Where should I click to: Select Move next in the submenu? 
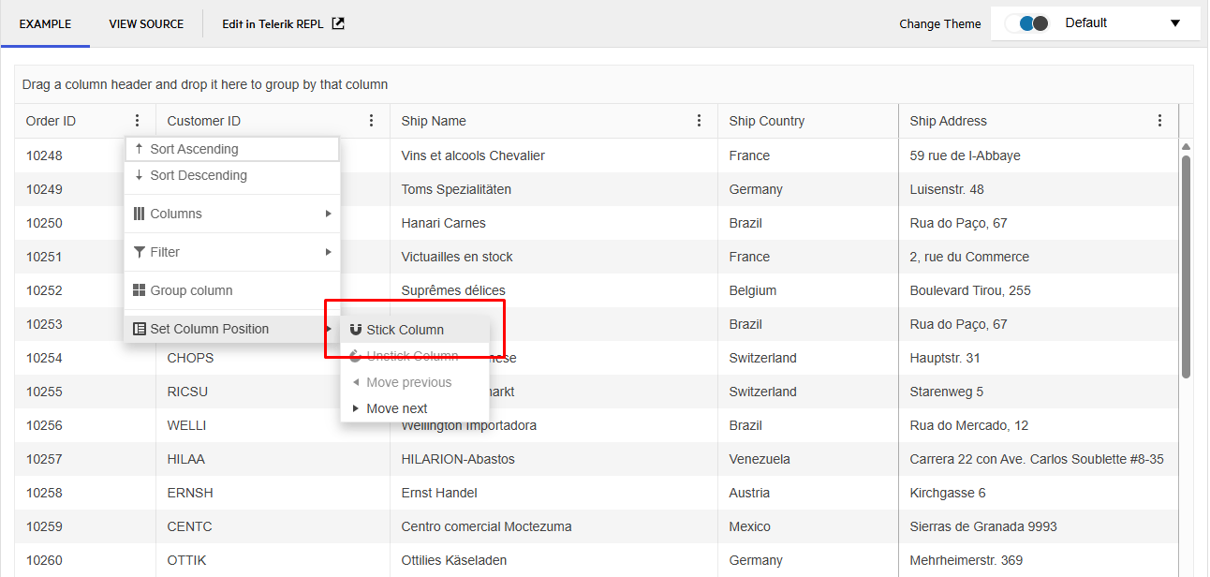395,407
